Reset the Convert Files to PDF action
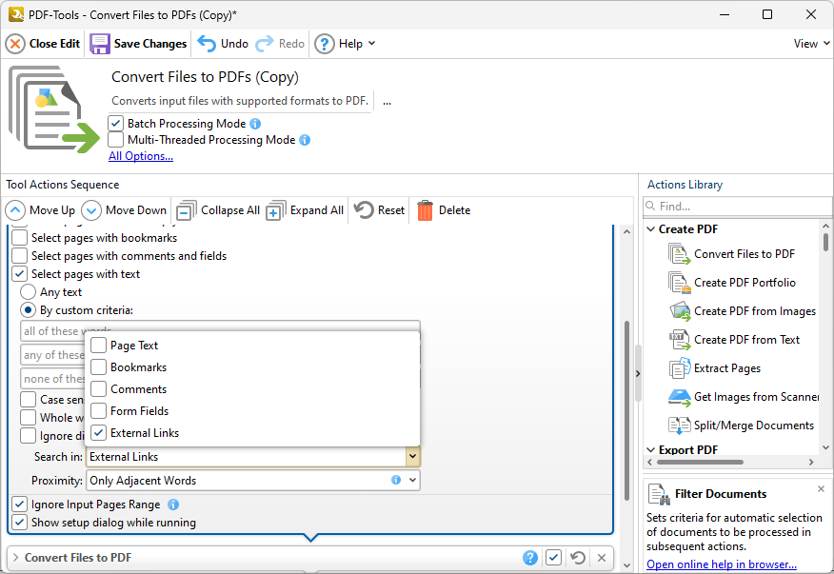 pos(578,558)
